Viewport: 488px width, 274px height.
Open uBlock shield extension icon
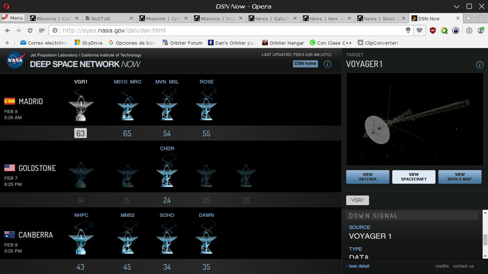click(433, 30)
